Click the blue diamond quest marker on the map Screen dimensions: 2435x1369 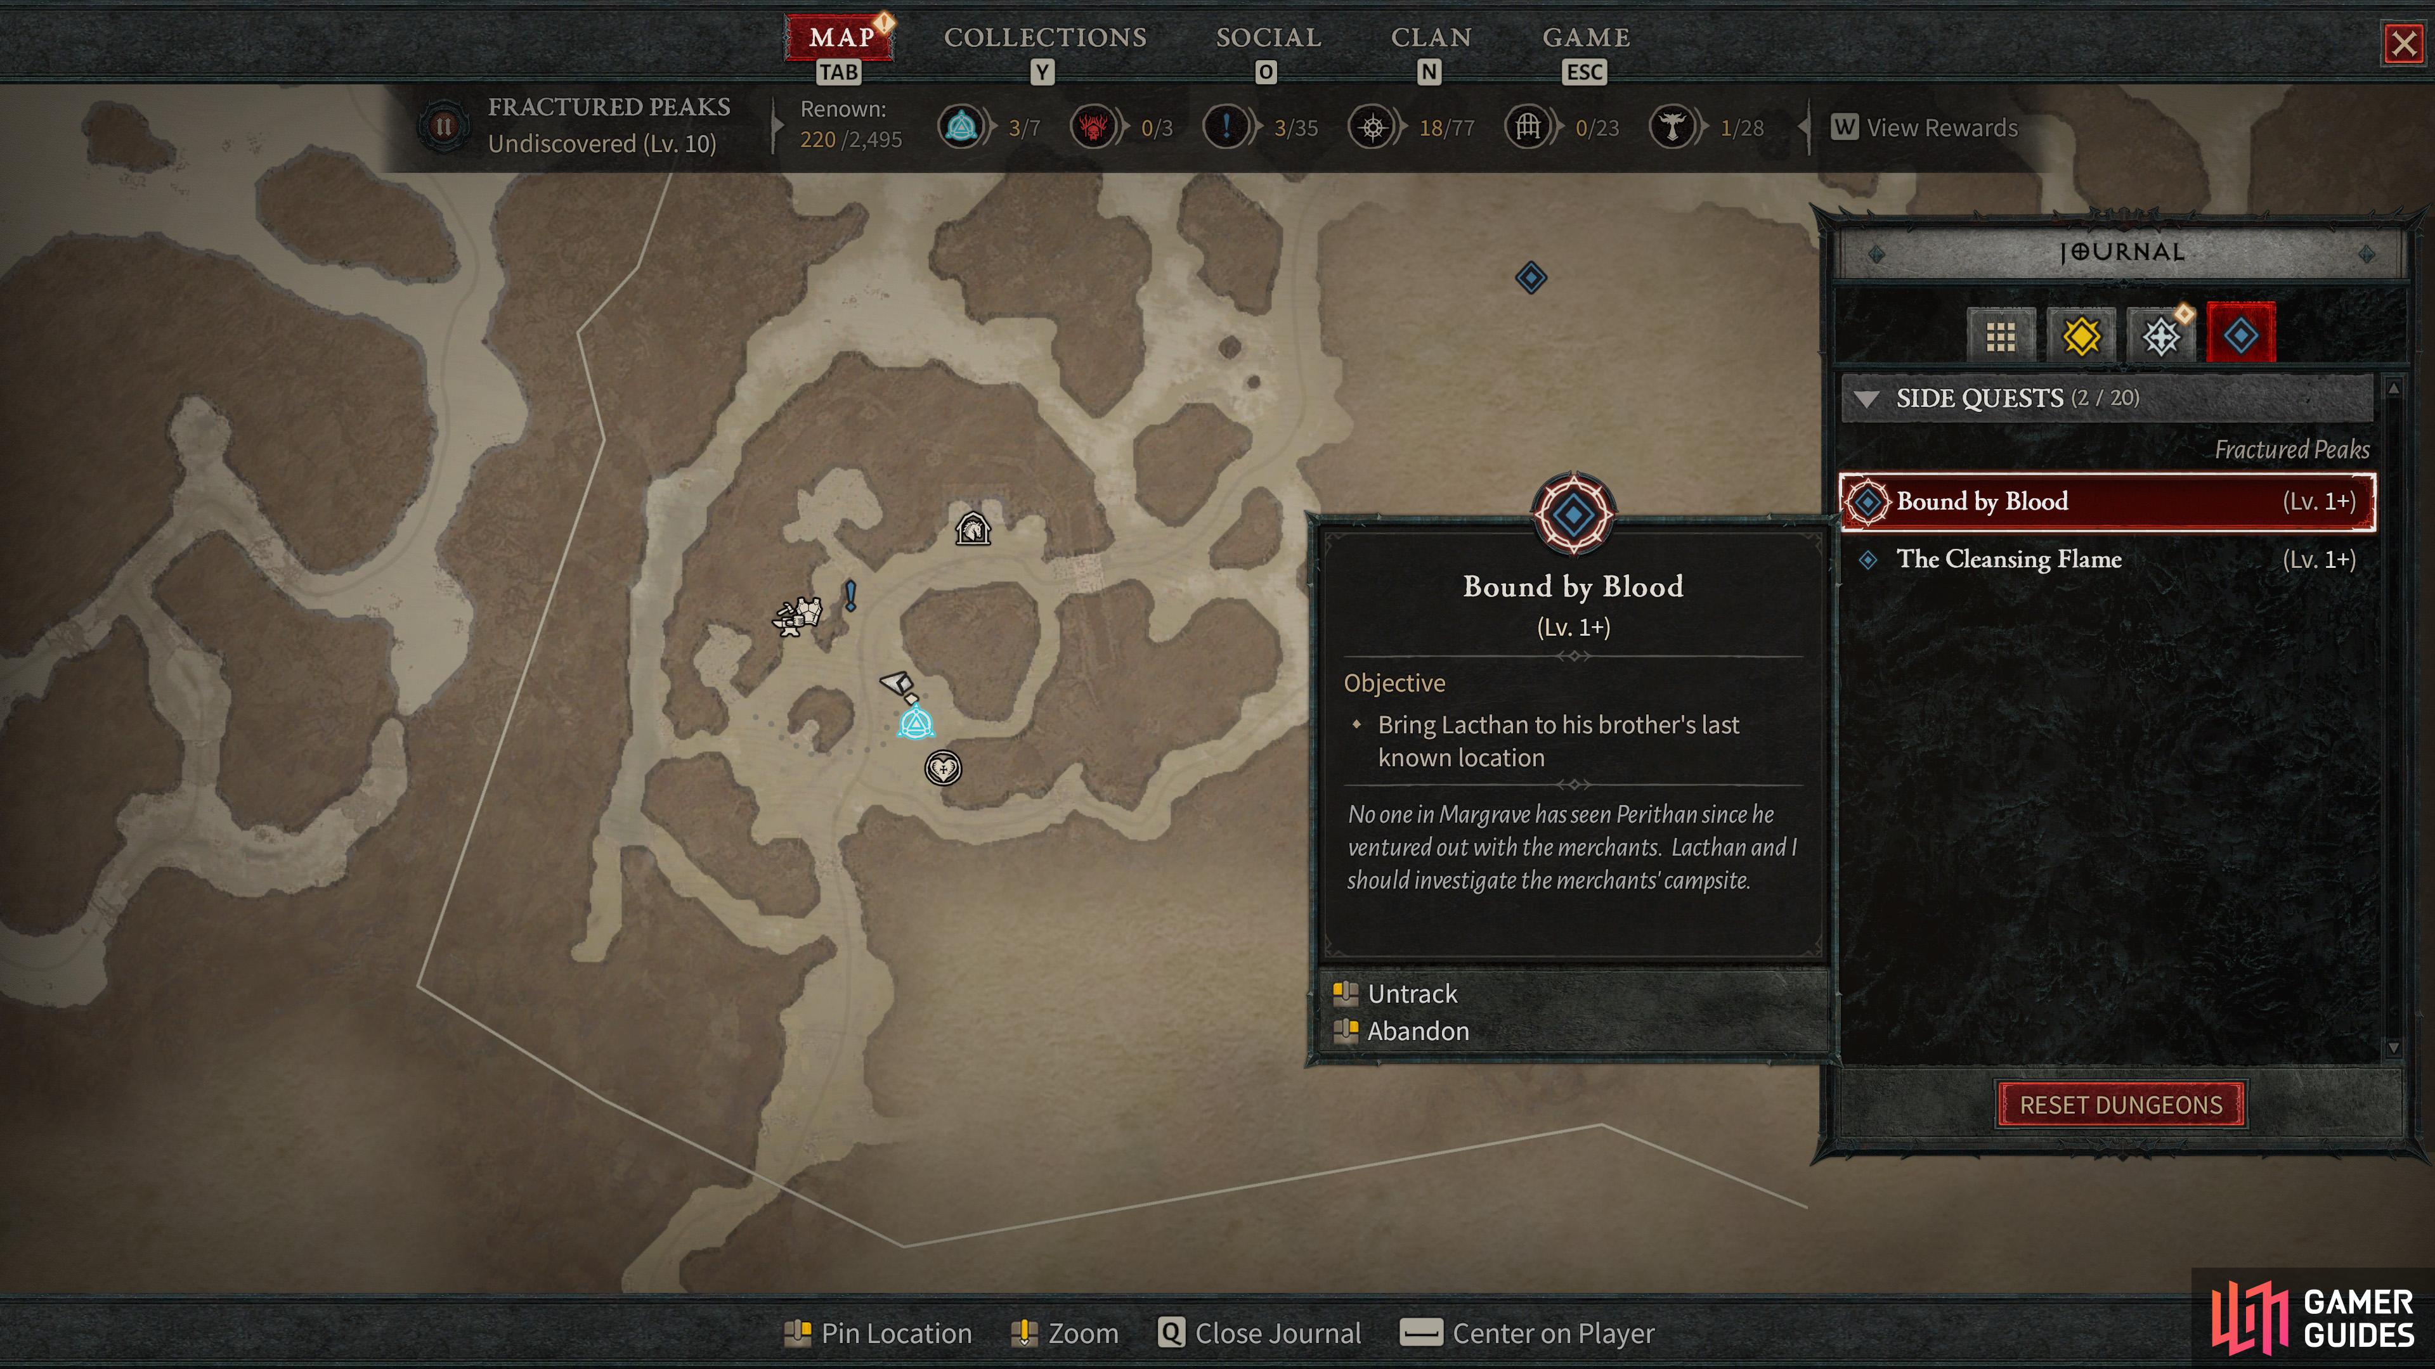pyautogui.click(x=1530, y=278)
